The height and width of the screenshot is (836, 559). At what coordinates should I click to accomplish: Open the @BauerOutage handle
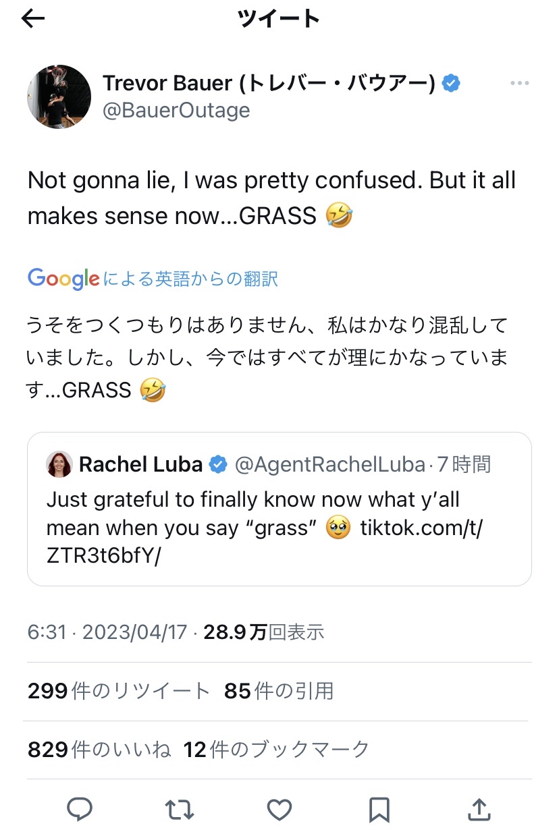pos(176,110)
